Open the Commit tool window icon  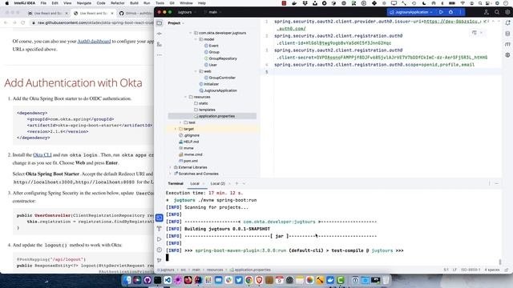(x=160, y=34)
